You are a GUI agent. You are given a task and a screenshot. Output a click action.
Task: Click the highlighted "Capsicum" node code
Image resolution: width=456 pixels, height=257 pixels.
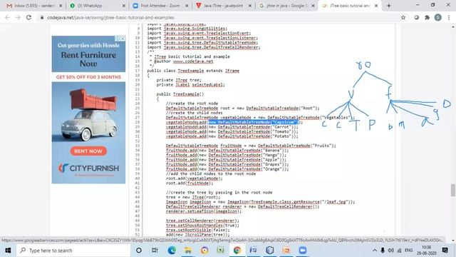tap(253, 122)
